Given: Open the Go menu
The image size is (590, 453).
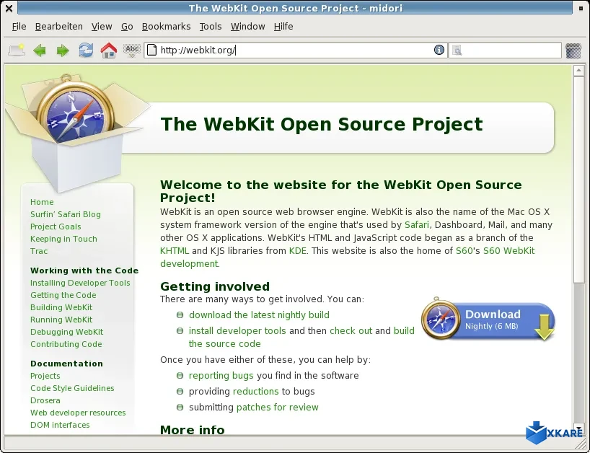Looking at the screenshot, I should coord(127,27).
